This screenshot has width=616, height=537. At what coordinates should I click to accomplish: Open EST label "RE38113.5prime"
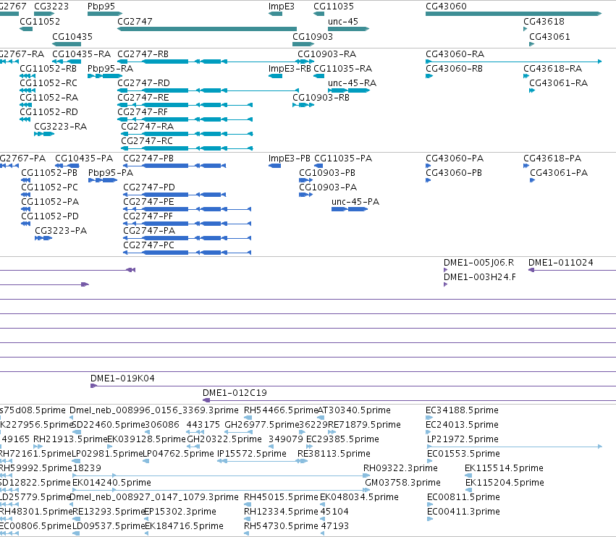point(334,454)
